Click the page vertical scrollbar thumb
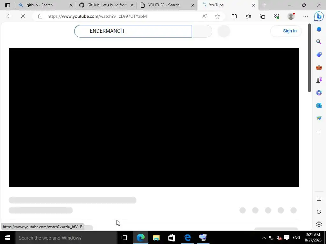 tap(309, 58)
